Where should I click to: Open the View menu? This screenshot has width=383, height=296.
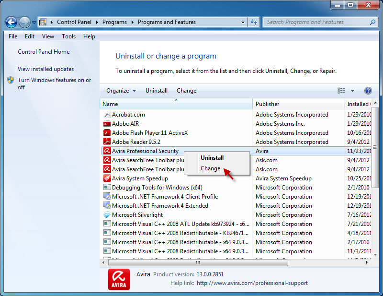tap(48, 36)
